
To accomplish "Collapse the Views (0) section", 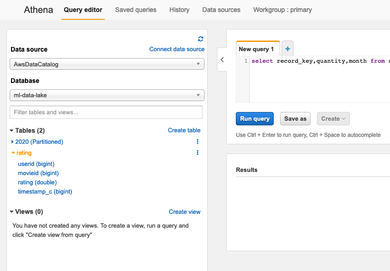I will click(12, 212).
